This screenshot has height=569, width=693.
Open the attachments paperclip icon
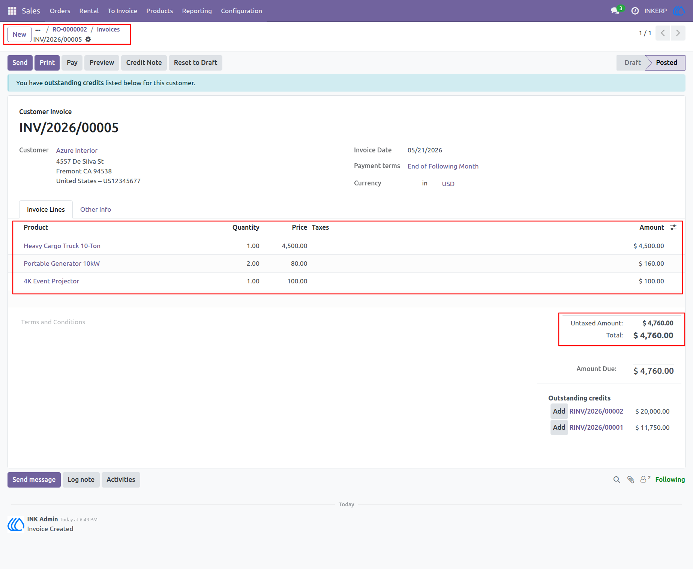pos(631,480)
